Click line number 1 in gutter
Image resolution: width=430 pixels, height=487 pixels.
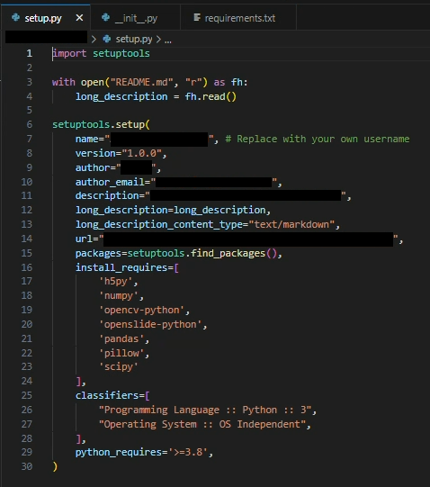[x=29, y=53]
